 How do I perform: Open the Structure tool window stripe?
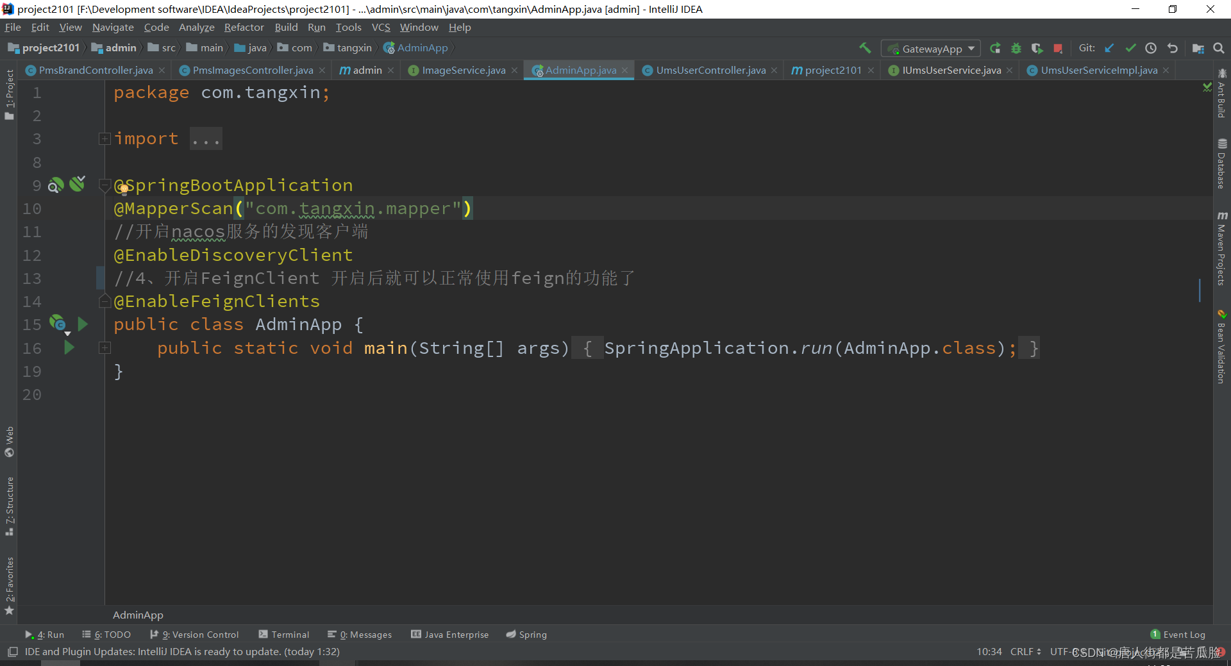9,506
